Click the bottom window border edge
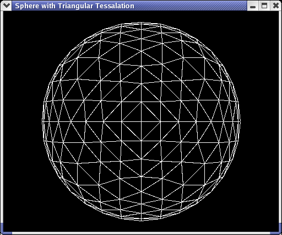The image size is (282, 235). coord(141,233)
